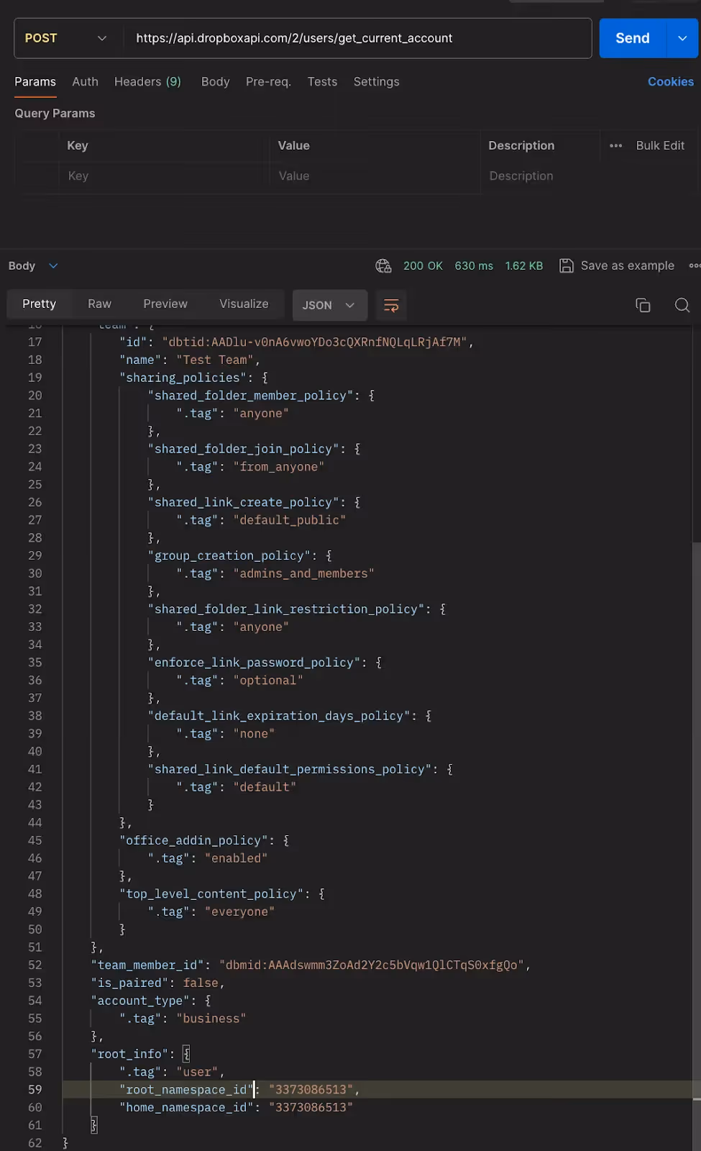701x1151 pixels.
Task: Click the query param Value input cell
Action: pyautogui.click(x=375, y=176)
